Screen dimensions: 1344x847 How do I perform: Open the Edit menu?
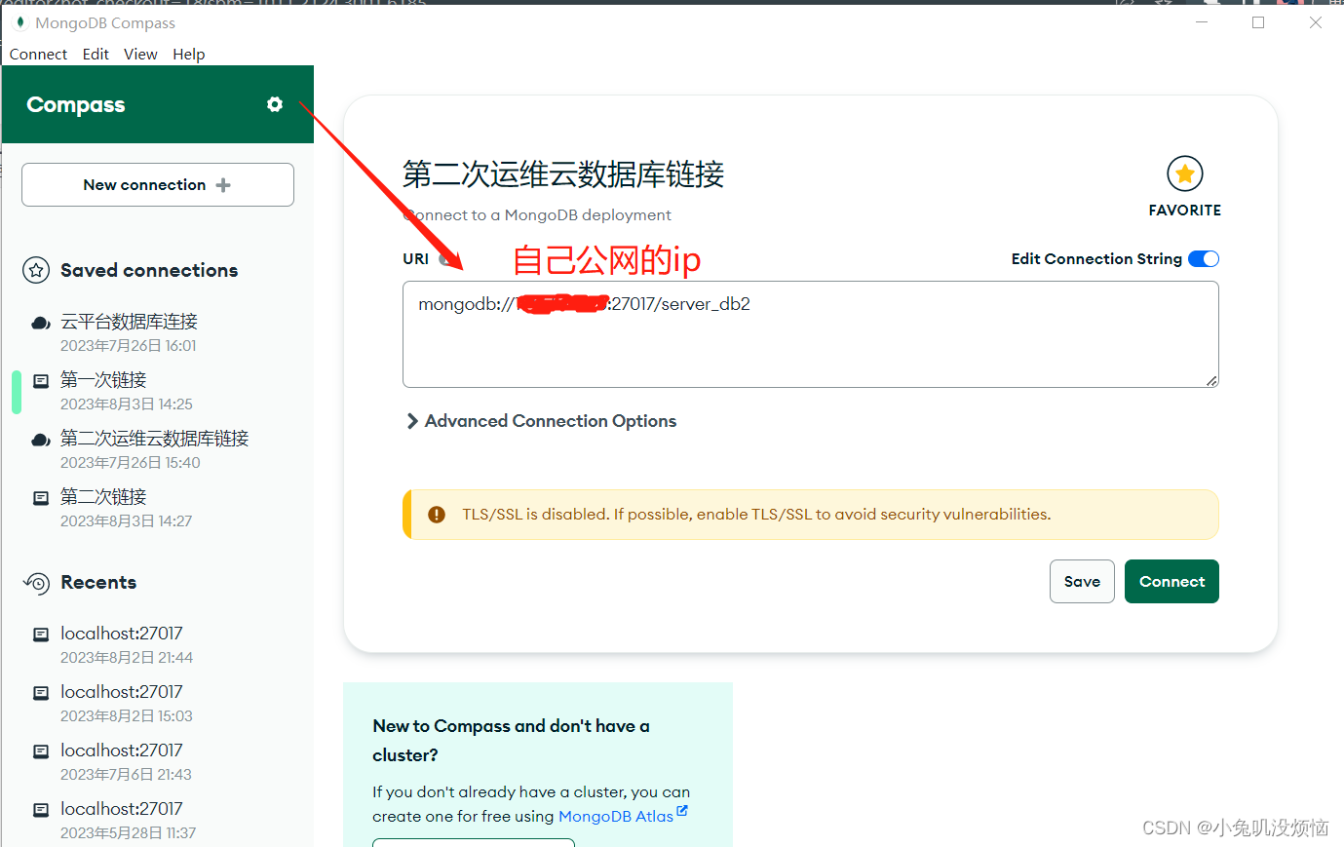point(96,55)
